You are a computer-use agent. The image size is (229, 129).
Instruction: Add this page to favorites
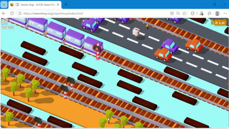click(x=184, y=13)
